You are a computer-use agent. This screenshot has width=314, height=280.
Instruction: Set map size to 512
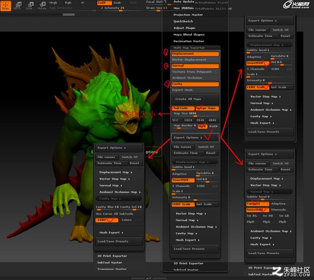177,120
